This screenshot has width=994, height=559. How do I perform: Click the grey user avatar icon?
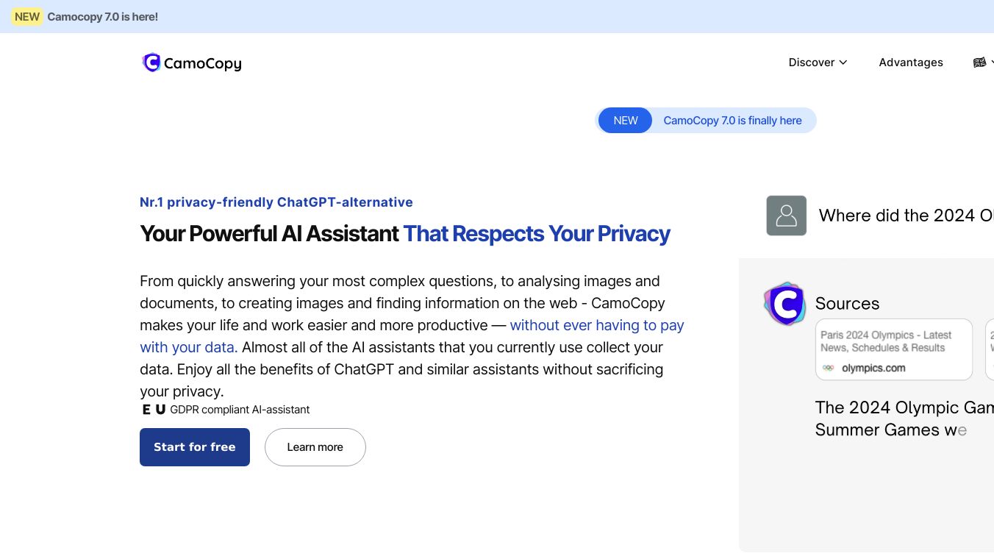[786, 216]
